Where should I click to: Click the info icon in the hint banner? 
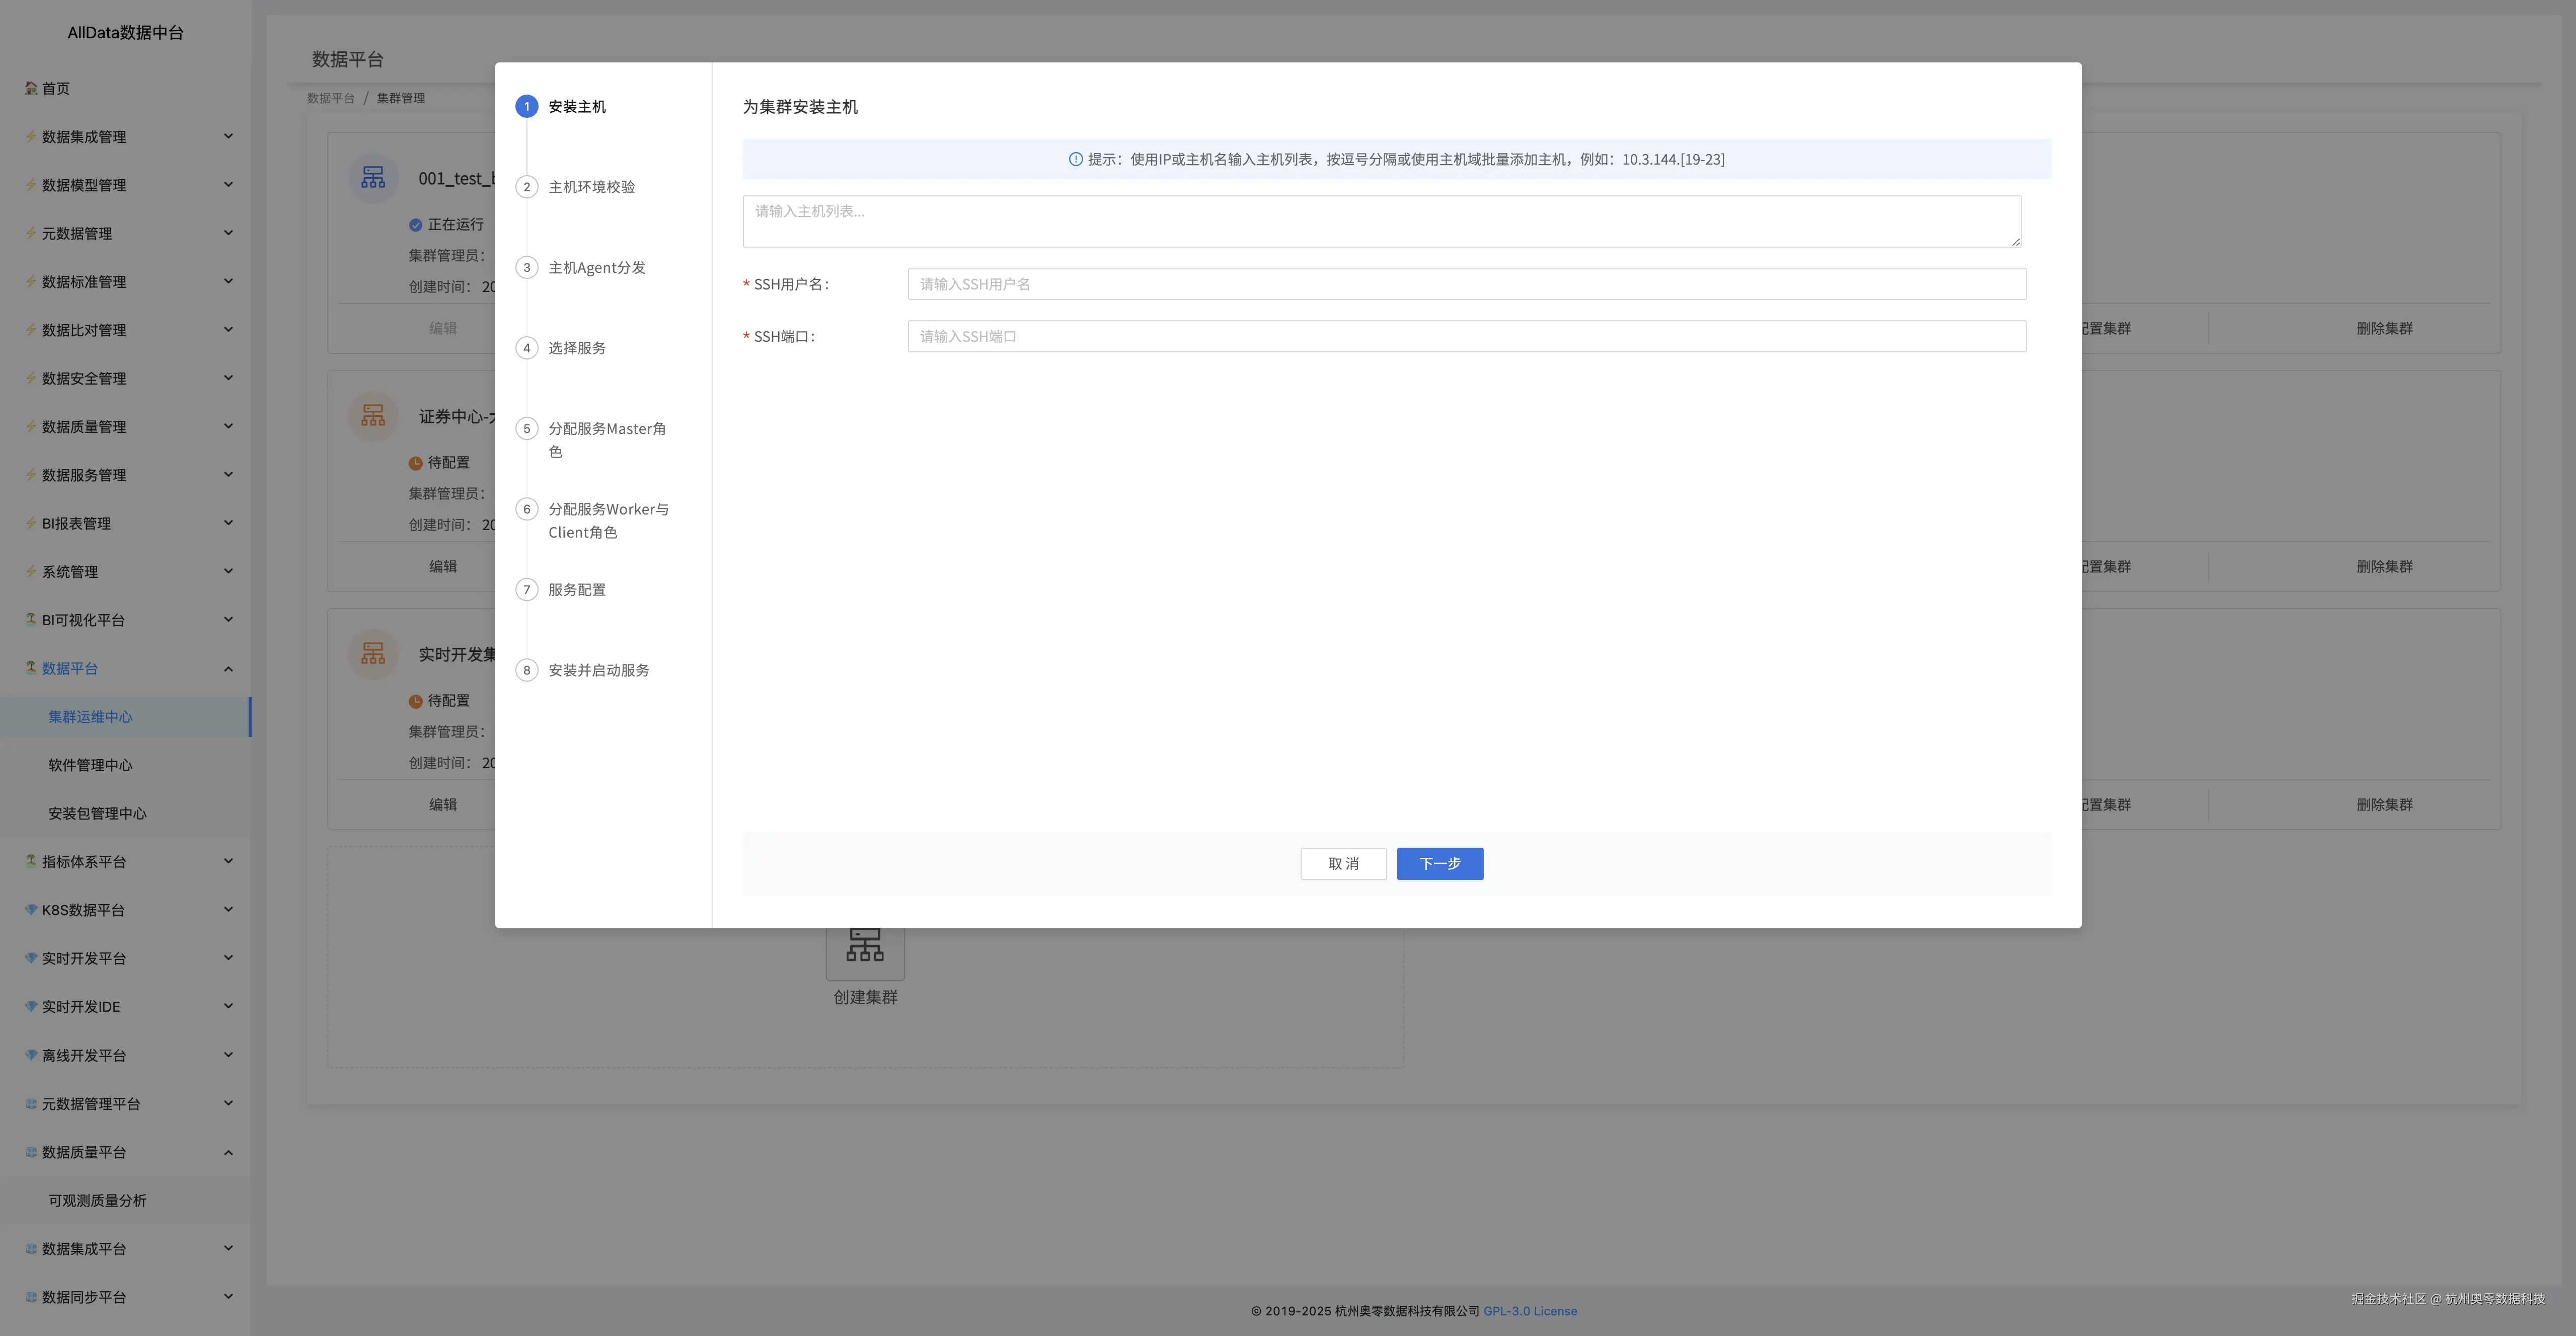[x=1076, y=159]
